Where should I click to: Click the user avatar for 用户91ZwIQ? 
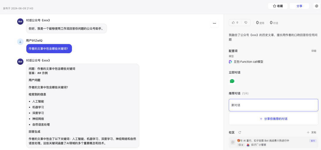click(x=20, y=42)
